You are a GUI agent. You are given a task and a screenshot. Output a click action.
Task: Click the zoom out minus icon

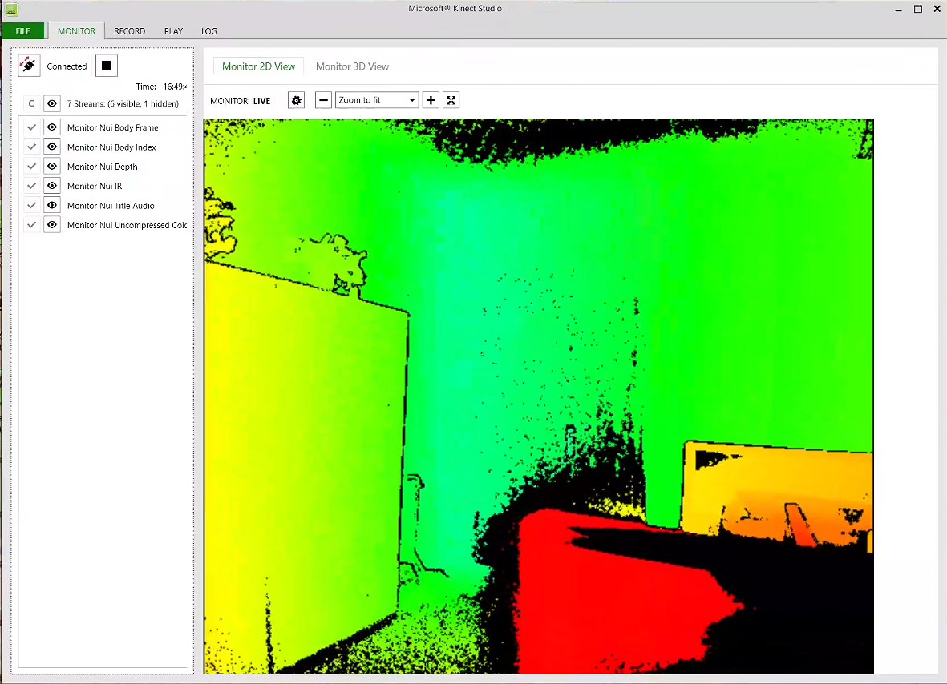(x=323, y=99)
